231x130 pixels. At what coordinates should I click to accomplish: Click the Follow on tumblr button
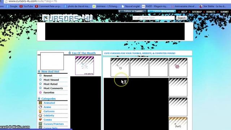click(x=132, y=11)
